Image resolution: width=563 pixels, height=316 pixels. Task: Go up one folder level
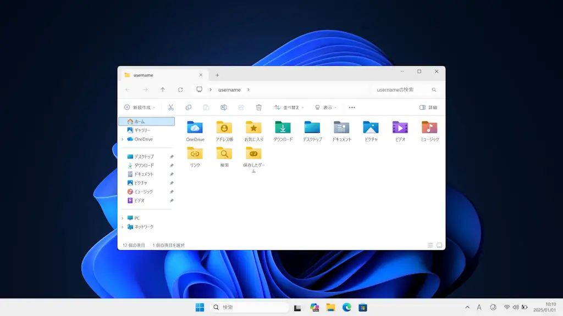pyautogui.click(x=163, y=89)
